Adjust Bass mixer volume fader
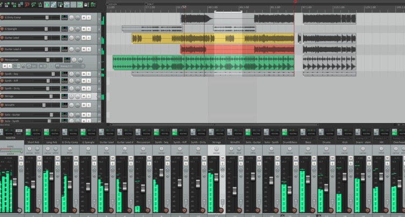Viewport: 405px width, 217px height. click(x=308, y=179)
